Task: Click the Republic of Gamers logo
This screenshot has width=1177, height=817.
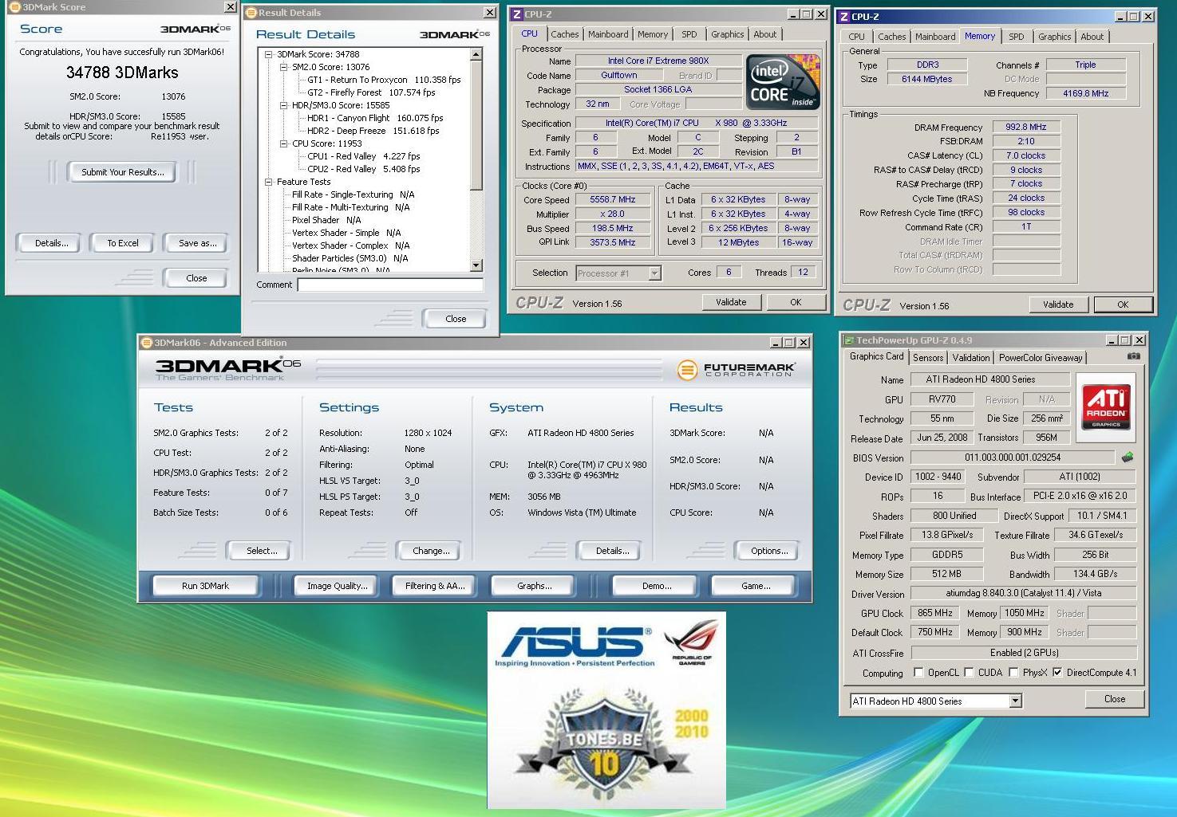Action: (692, 644)
